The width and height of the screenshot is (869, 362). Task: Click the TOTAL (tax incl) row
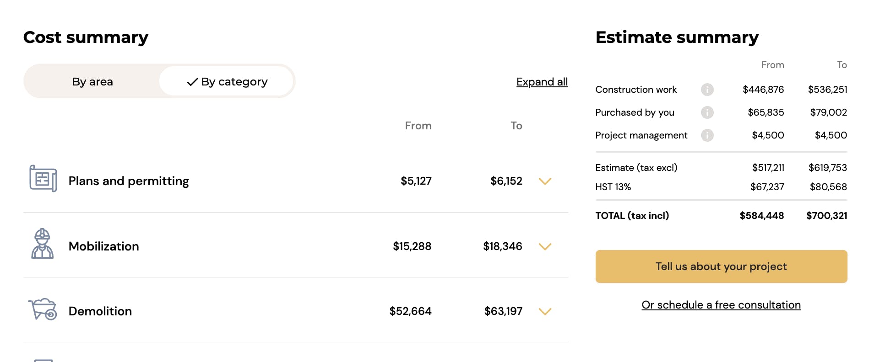(721, 216)
